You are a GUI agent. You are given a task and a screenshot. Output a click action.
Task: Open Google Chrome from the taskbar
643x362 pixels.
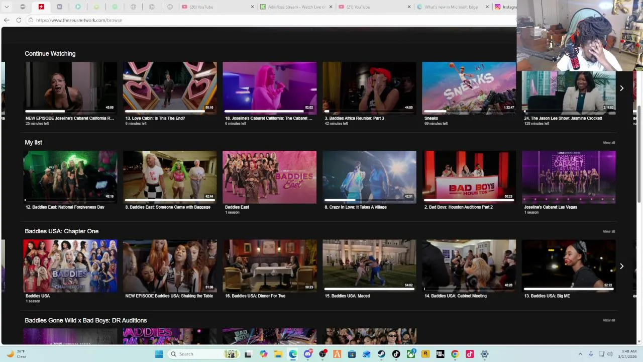(x=455, y=354)
